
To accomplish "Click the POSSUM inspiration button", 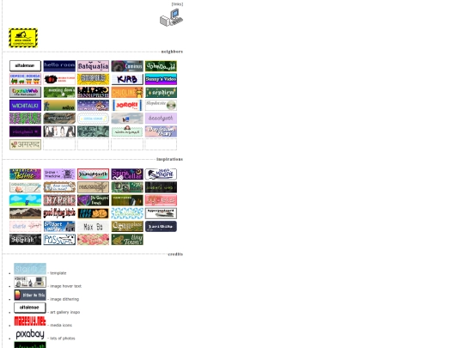I will click(x=59, y=240).
